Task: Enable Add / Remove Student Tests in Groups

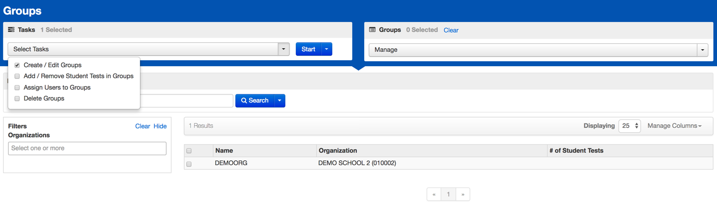Action: point(17,76)
